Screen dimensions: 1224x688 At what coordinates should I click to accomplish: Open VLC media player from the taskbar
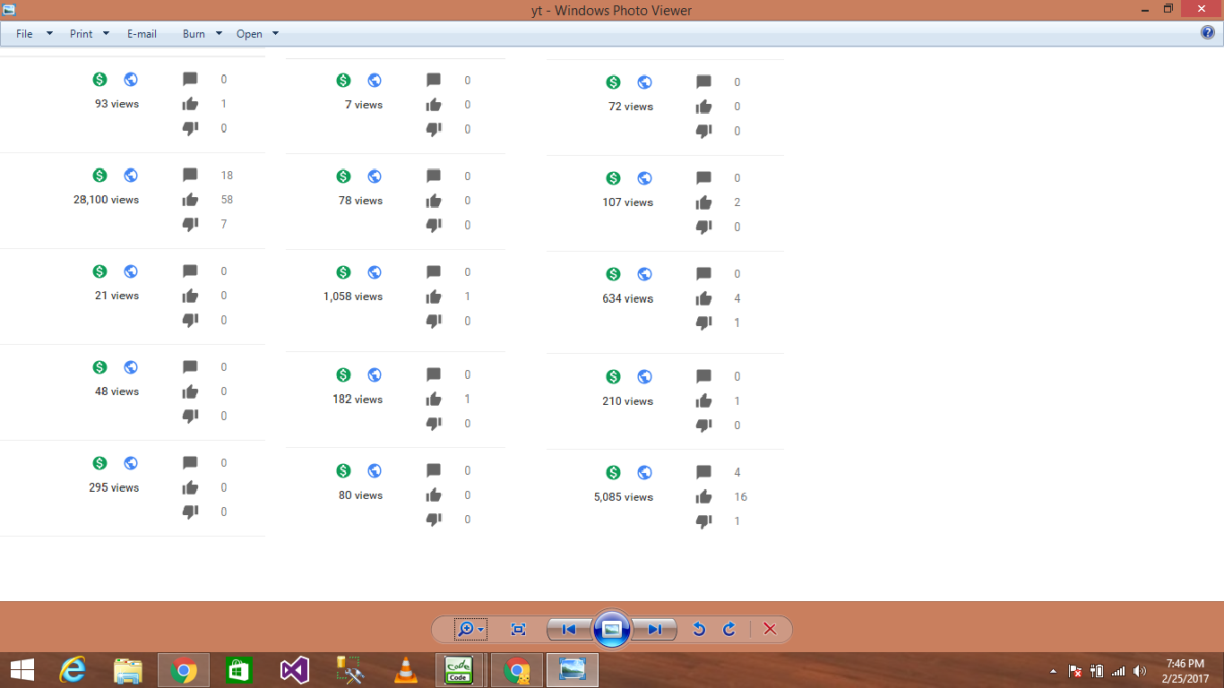coord(406,669)
